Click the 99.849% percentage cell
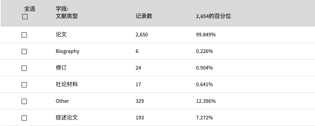The image size is (315, 126). pyautogui.click(x=206, y=35)
